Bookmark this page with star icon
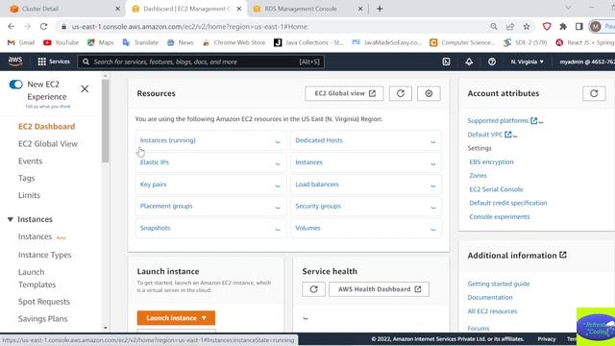This screenshot has width=615, height=346. 527,27
